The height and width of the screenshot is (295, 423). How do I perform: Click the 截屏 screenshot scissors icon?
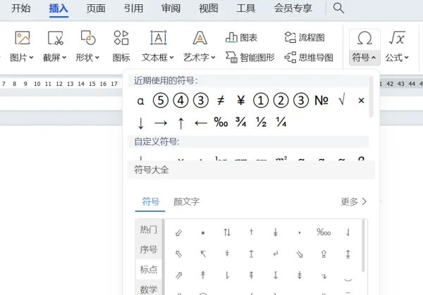point(55,38)
